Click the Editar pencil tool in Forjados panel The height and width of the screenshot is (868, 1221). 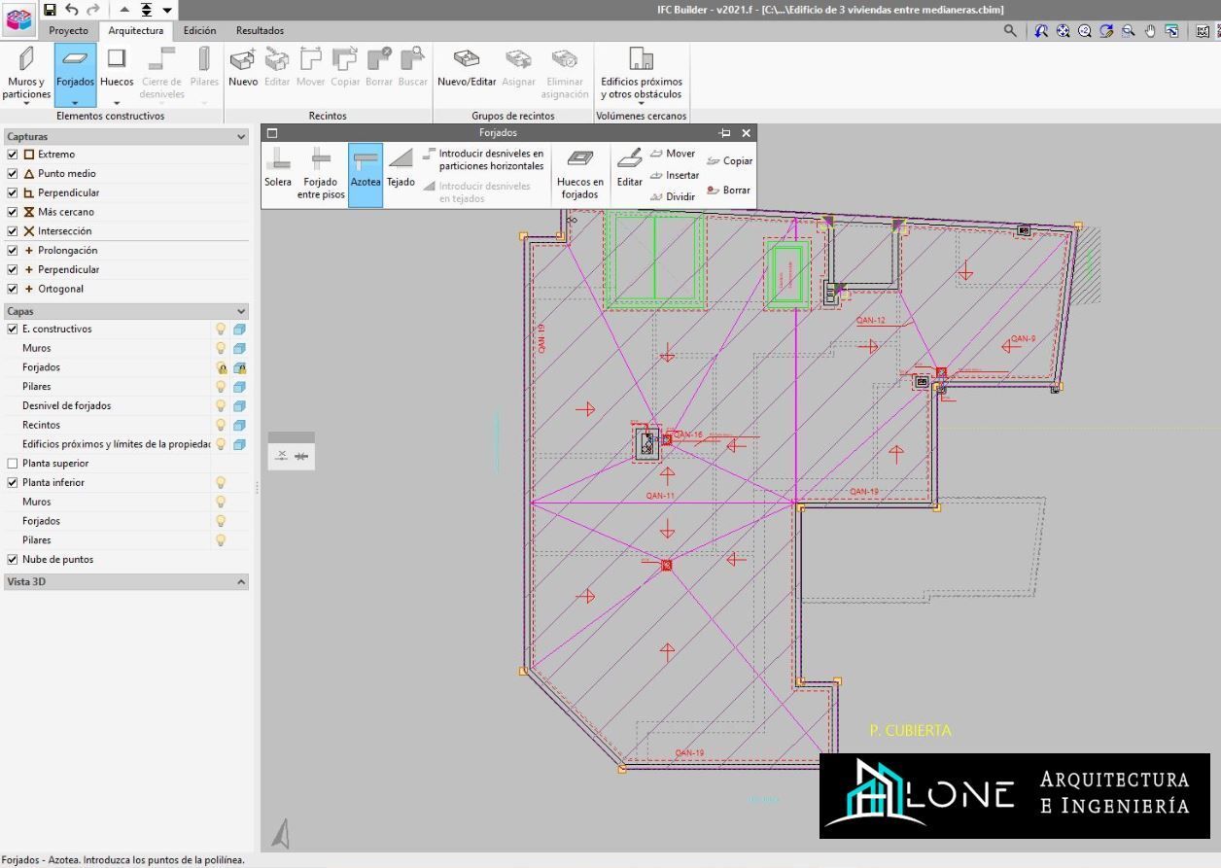click(630, 167)
